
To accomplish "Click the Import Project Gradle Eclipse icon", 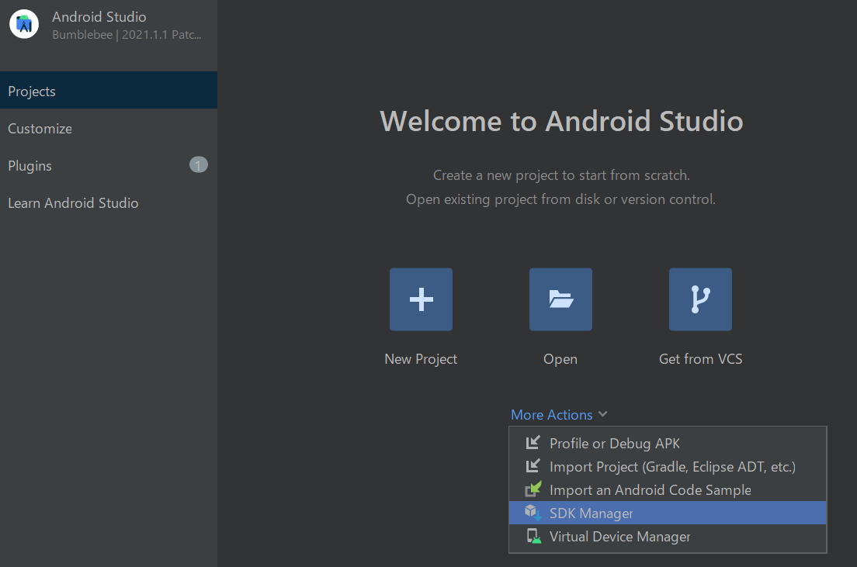I will coord(533,466).
